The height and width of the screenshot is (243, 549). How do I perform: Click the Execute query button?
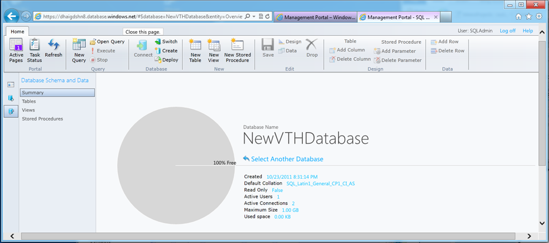click(x=102, y=51)
